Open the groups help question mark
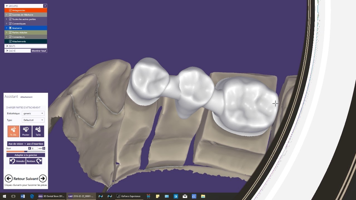The width and height of the screenshot is (356, 200). [45, 6]
